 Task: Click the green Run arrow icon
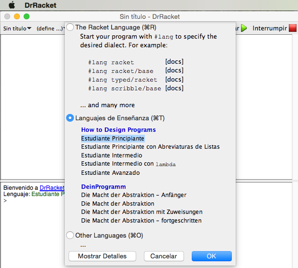click(x=244, y=28)
